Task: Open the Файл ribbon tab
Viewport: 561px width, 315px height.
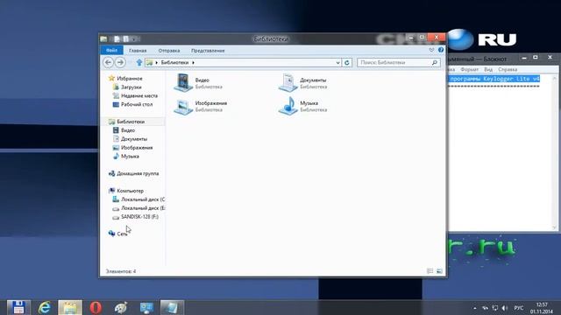Action: (111, 51)
